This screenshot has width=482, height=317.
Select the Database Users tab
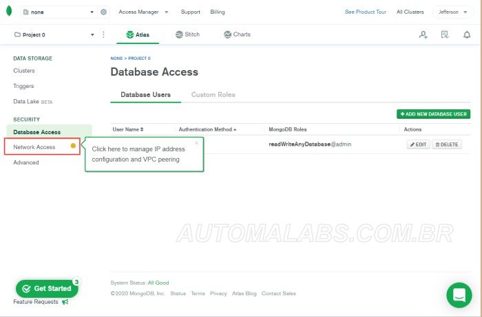[x=145, y=94]
